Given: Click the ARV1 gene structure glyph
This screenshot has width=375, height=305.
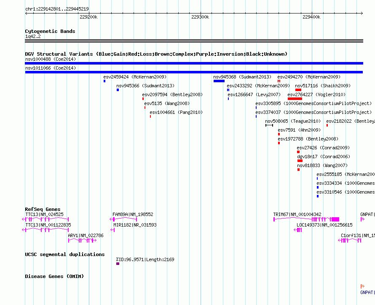Looking at the screenshot, I should click(x=82, y=240).
